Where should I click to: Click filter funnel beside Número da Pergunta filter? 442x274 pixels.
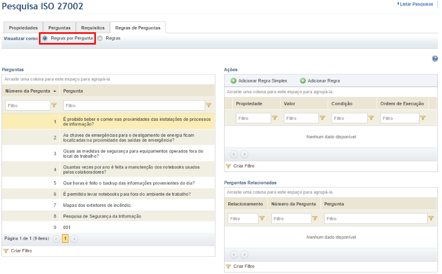tap(54, 106)
